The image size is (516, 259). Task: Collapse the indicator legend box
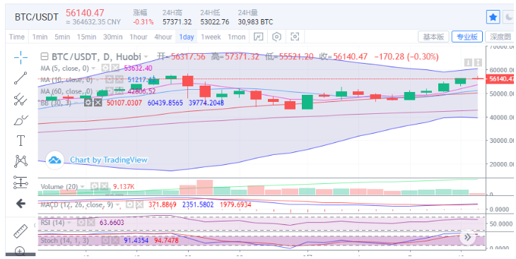(44, 57)
